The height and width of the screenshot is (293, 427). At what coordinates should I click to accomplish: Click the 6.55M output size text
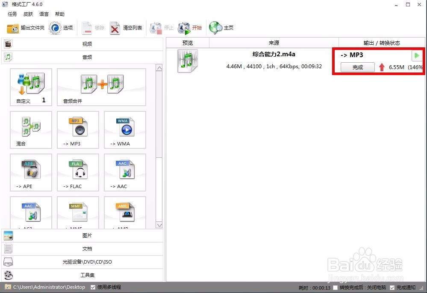[397, 67]
